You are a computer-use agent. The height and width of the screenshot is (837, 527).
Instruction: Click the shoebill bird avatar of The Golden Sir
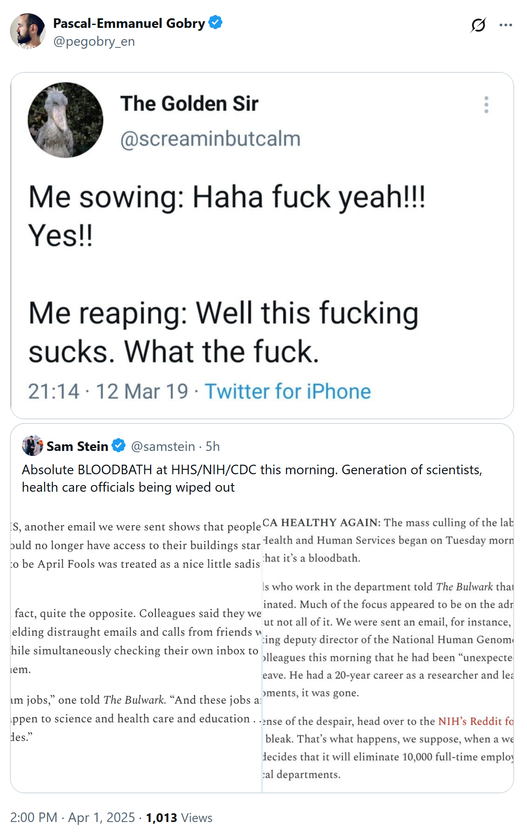coord(65,120)
